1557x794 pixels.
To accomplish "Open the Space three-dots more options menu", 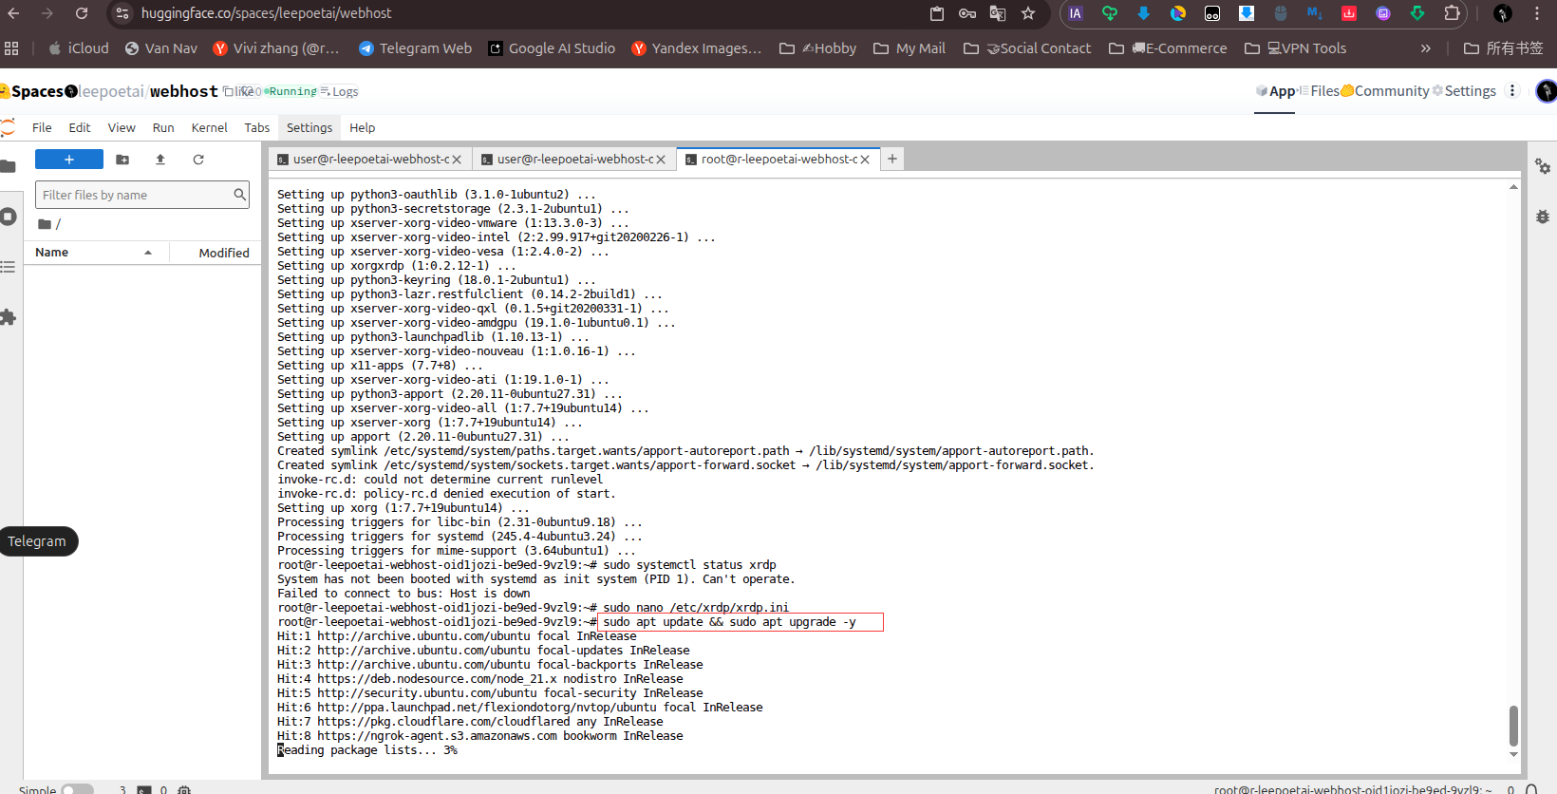I will tap(1512, 91).
